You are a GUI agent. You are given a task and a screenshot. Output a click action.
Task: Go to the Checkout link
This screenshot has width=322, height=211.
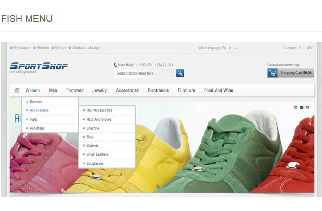79,48
